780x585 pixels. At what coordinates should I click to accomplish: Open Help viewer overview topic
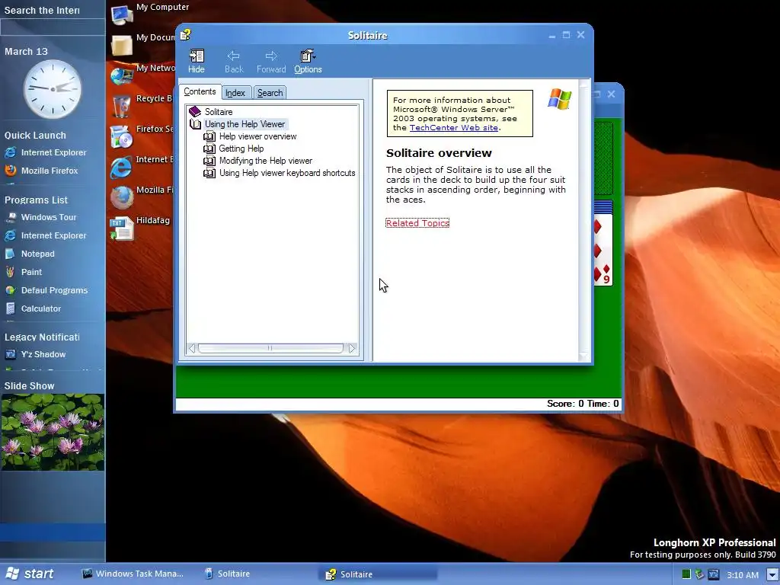pyautogui.click(x=257, y=136)
